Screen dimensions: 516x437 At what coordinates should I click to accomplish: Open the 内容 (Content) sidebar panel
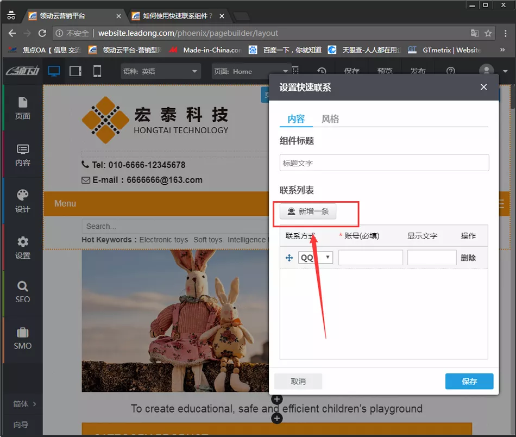pos(22,154)
